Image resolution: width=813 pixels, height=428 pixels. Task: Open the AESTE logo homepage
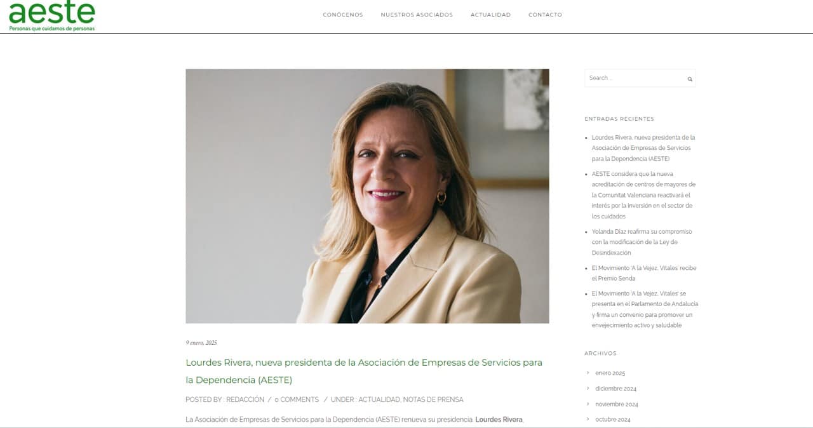[52, 16]
